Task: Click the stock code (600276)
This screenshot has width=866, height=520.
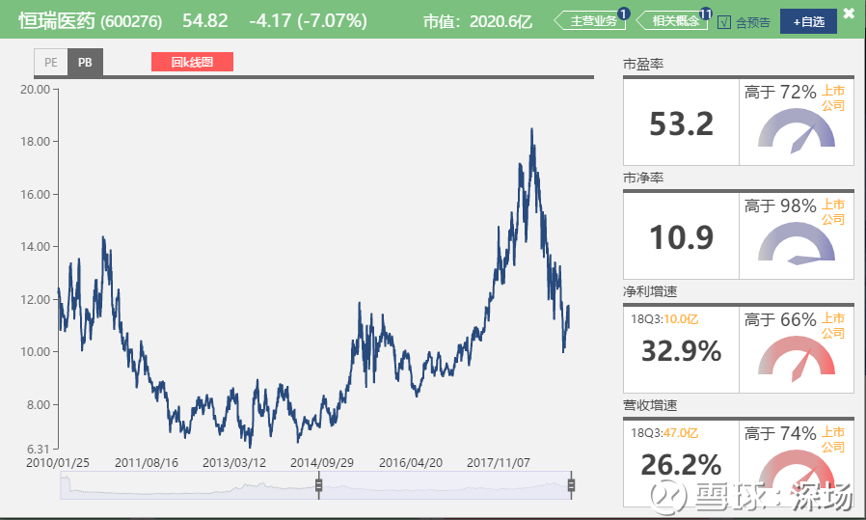Action: (x=131, y=21)
